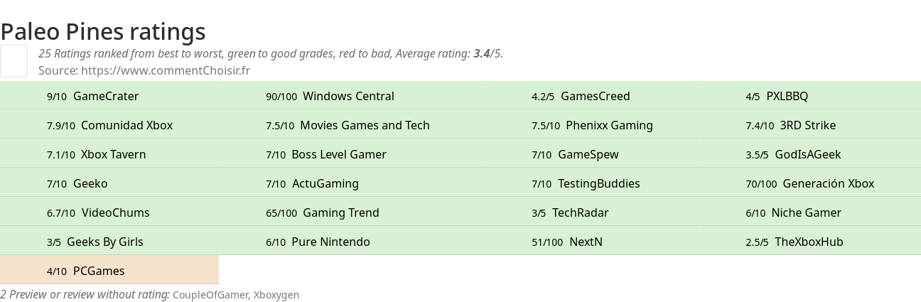The image size is (921, 302).
Task: Open the Xbox Tavern 7.1/10 review
Action: point(97,154)
